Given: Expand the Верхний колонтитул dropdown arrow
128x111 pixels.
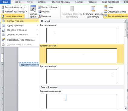Looking at the screenshot, I should (x=27, y=7).
